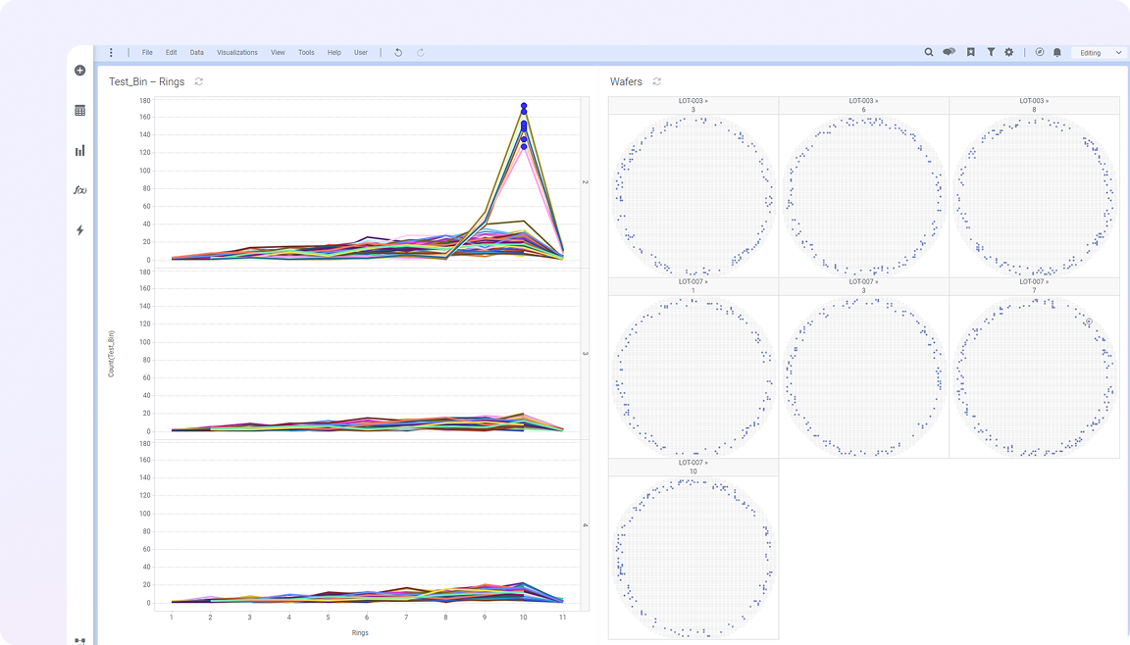Screen dimensions: 1130x645
Task: Open the settings gear icon
Action: coord(1008,53)
